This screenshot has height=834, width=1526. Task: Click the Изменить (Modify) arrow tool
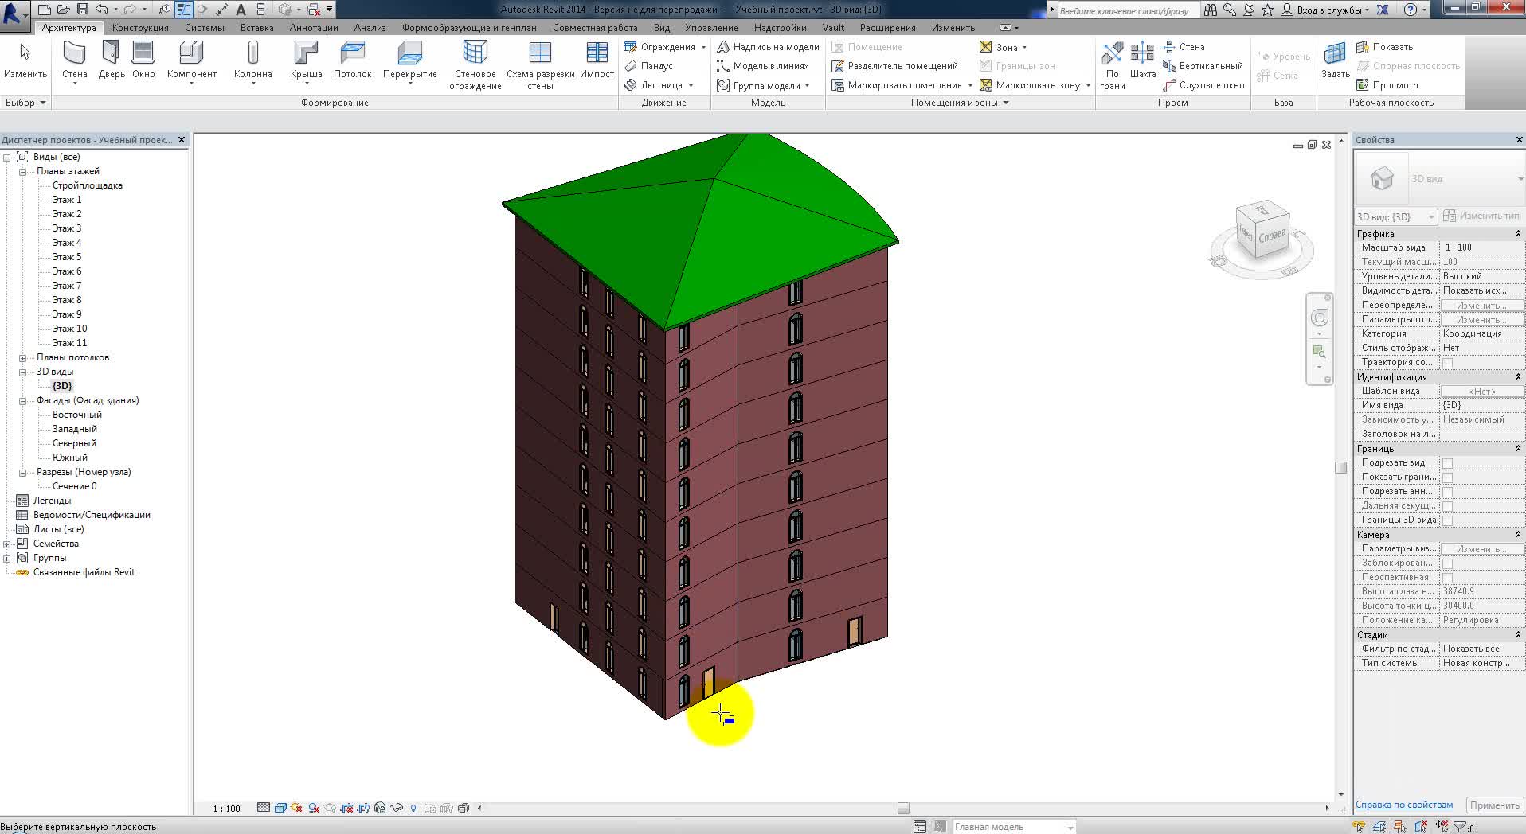25,62
